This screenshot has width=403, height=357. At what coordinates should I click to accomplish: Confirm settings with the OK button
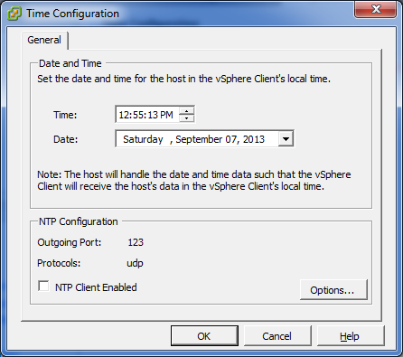point(204,336)
